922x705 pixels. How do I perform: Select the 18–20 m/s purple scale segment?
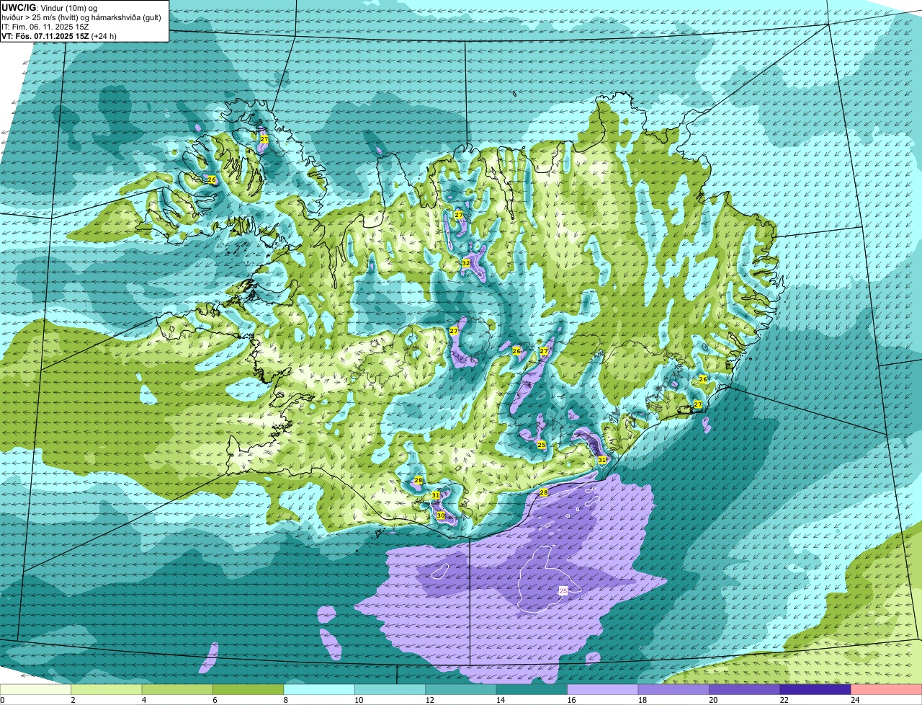click(674, 690)
